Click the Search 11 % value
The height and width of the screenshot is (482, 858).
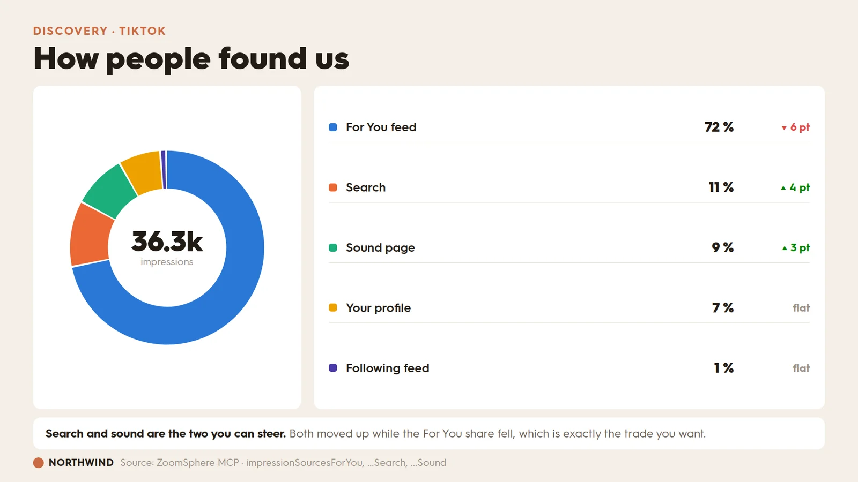coord(721,187)
